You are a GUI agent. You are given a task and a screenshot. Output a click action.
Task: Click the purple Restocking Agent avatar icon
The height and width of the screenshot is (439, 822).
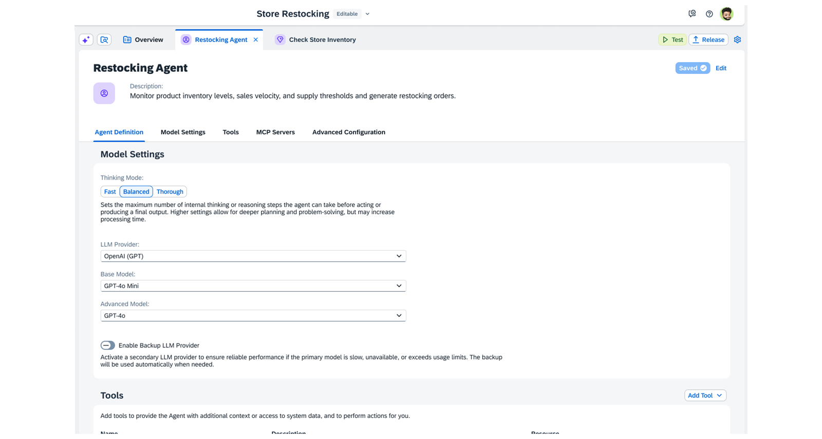click(104, 93)
